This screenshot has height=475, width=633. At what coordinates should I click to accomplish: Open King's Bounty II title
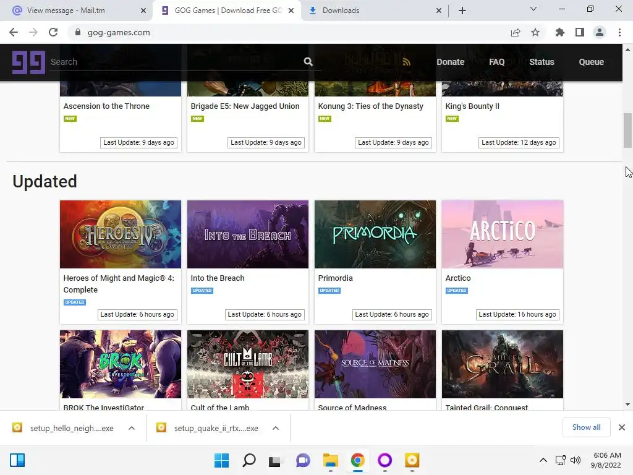pos(472,106)
